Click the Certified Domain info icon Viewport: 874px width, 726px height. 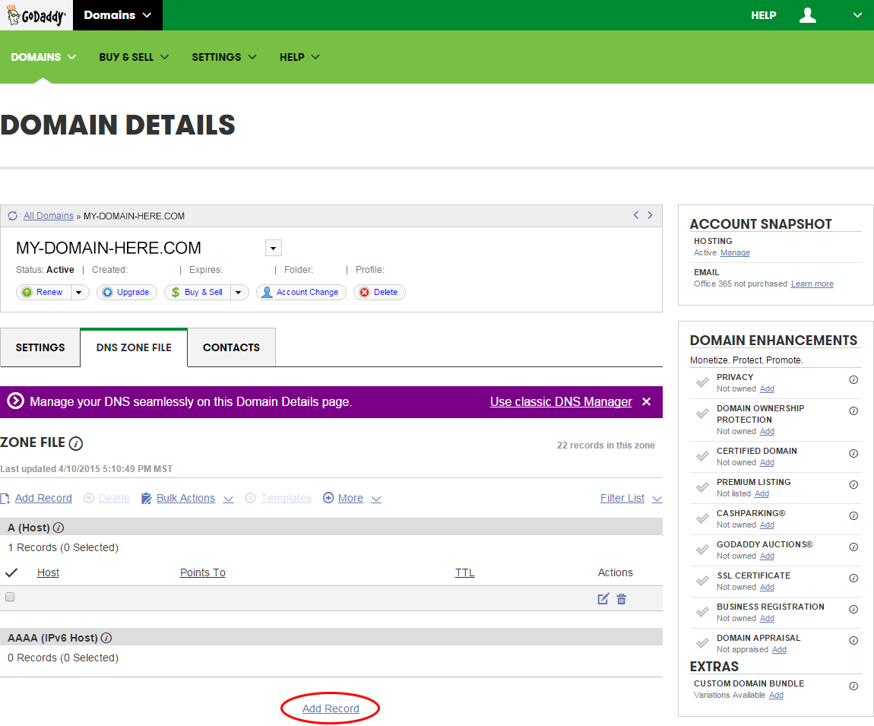click(x=853, y=453)
